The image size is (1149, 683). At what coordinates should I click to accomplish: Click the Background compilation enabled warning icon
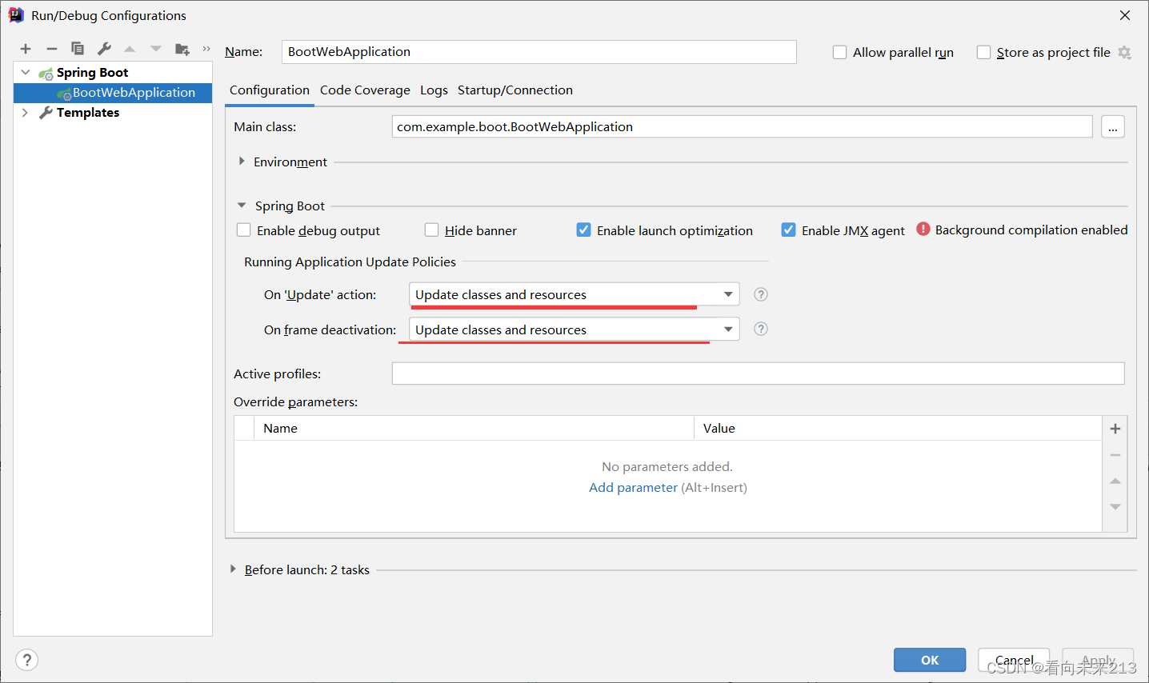click(923, 229)
